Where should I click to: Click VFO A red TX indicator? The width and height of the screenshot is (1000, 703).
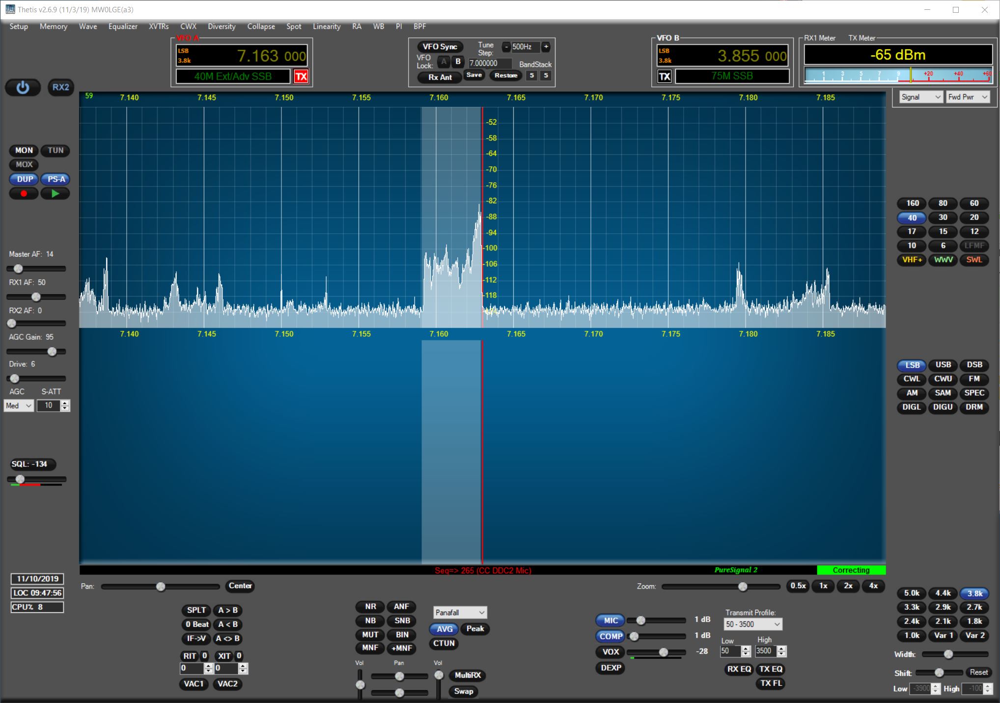point(301,77)
